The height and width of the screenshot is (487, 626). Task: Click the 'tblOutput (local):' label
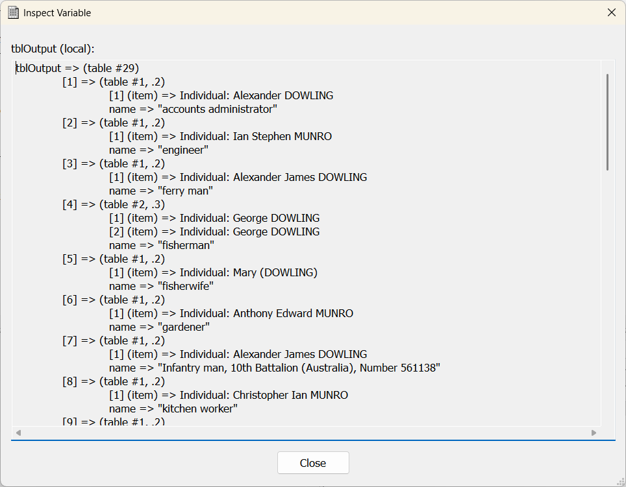[x=53, y=49]
